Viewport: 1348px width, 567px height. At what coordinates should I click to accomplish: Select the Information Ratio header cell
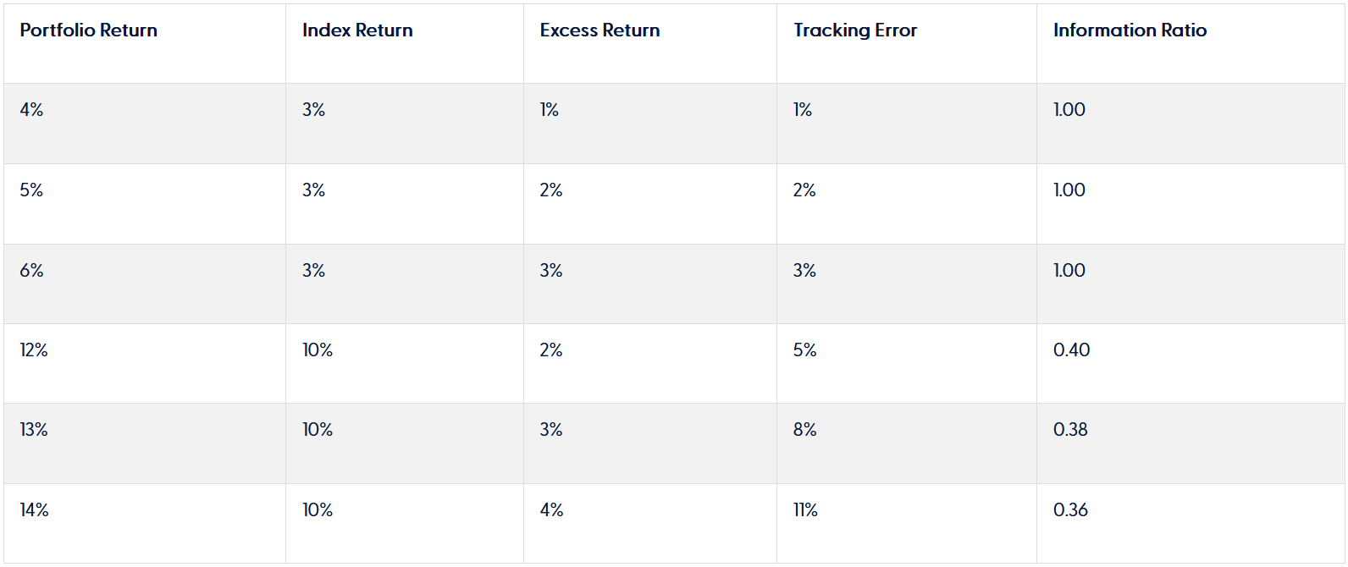[1130, 30]
